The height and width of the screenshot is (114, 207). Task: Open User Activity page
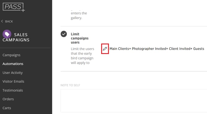point(13,73)
